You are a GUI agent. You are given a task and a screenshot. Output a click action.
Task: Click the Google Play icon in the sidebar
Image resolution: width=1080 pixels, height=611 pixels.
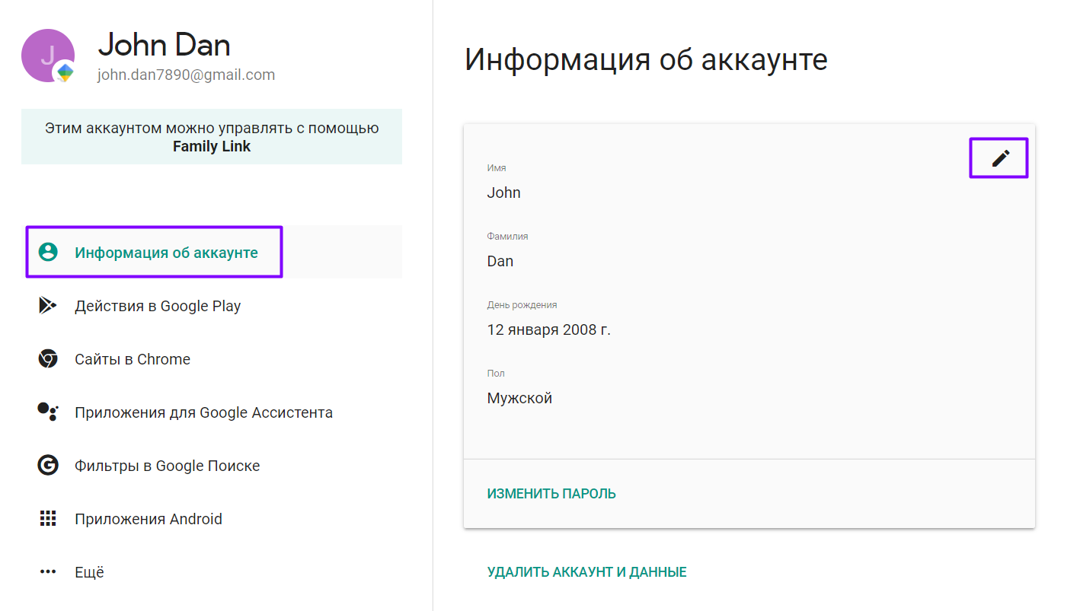click(47, 306)
